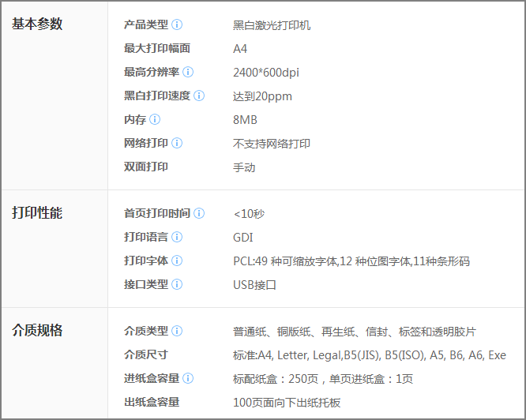This screenshot has width=526, height=420.
Task: Select the 打印性能 section heading
Action: point(37,213)
